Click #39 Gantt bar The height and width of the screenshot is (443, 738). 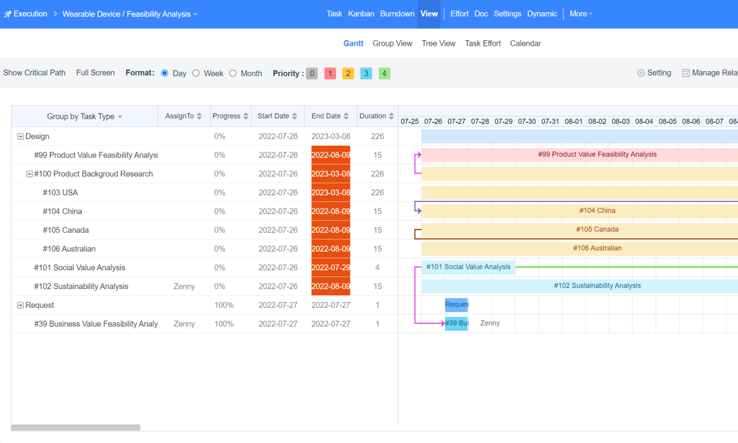pos(456,324)
